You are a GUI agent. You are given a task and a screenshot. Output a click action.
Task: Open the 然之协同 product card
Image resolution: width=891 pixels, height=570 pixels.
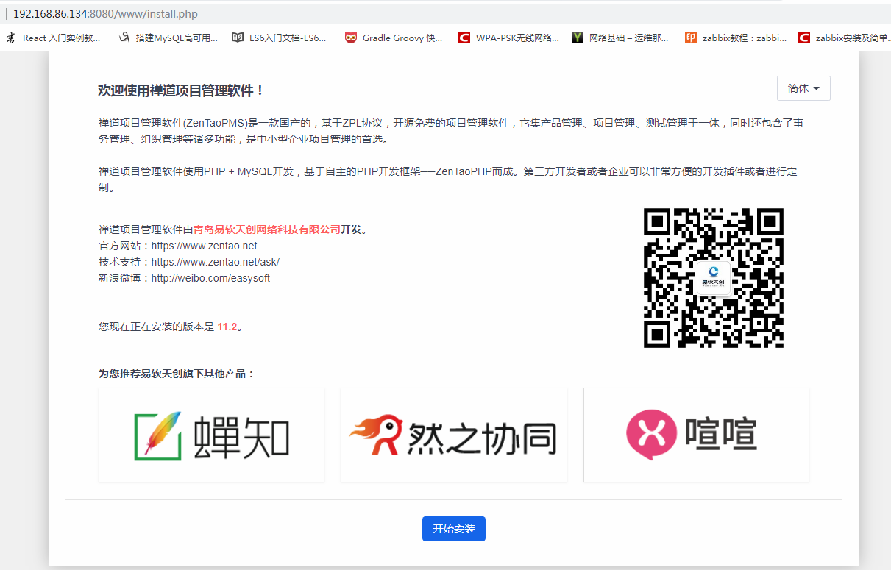[x=454, y=435]
